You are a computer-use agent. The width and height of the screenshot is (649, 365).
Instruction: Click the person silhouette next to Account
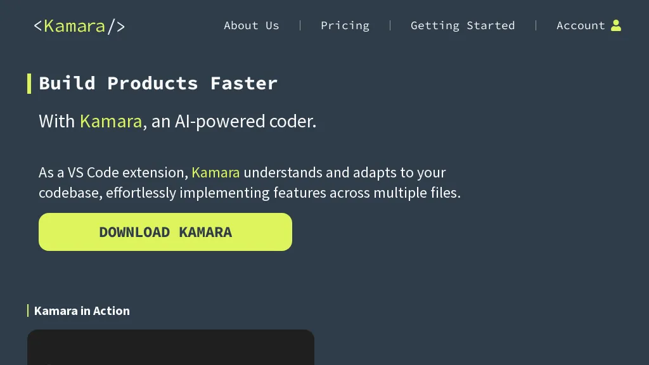tap(616, 25)
